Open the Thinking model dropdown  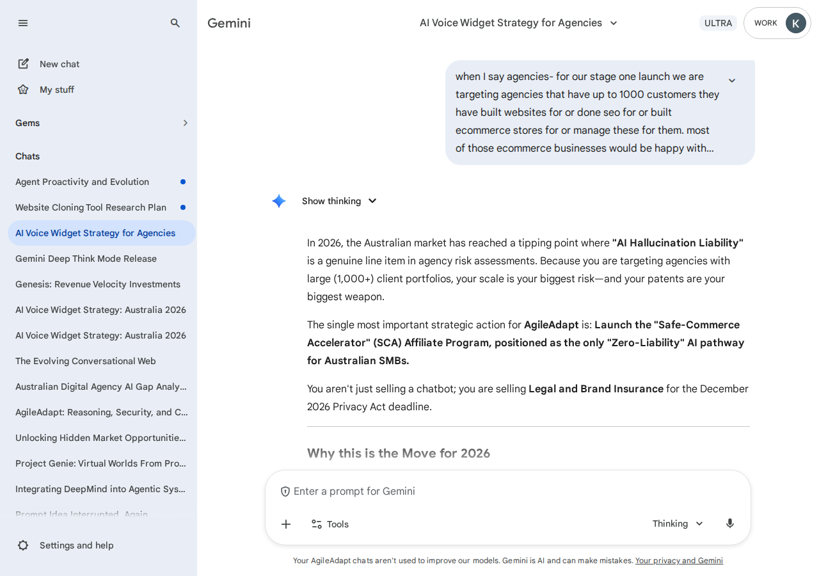[x=678, y=524]
